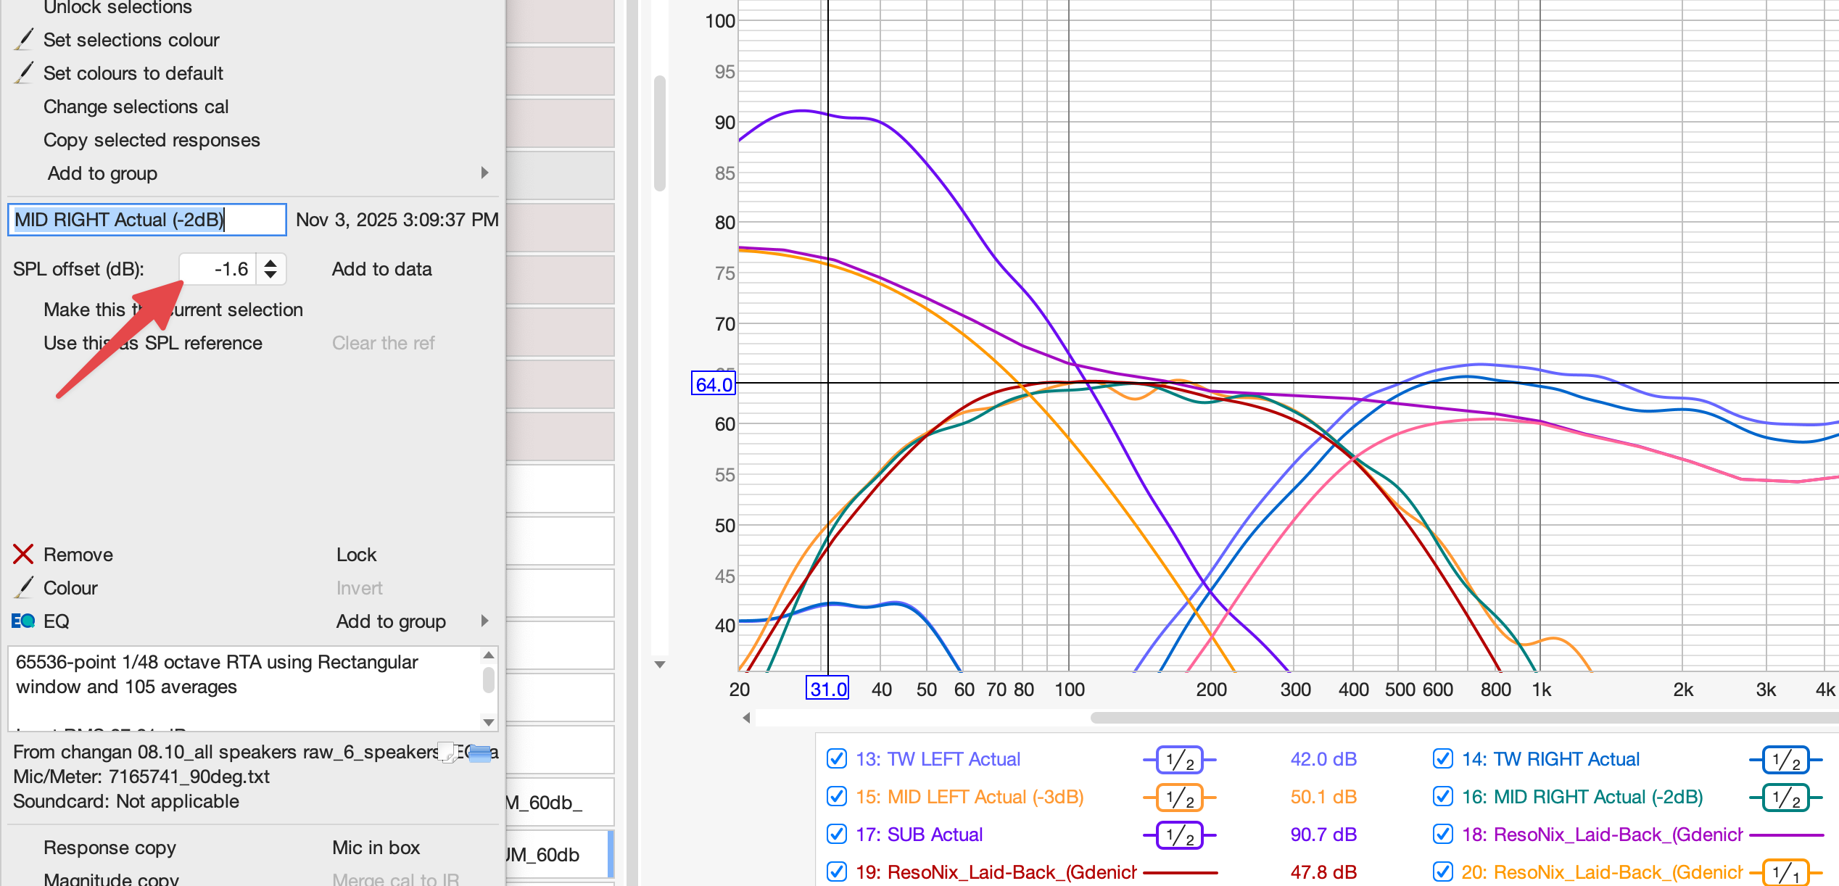Screen dimensions: 1839x886
Task: Click the Set colours to default pencil icon
Action: click(x=23, y=73)
